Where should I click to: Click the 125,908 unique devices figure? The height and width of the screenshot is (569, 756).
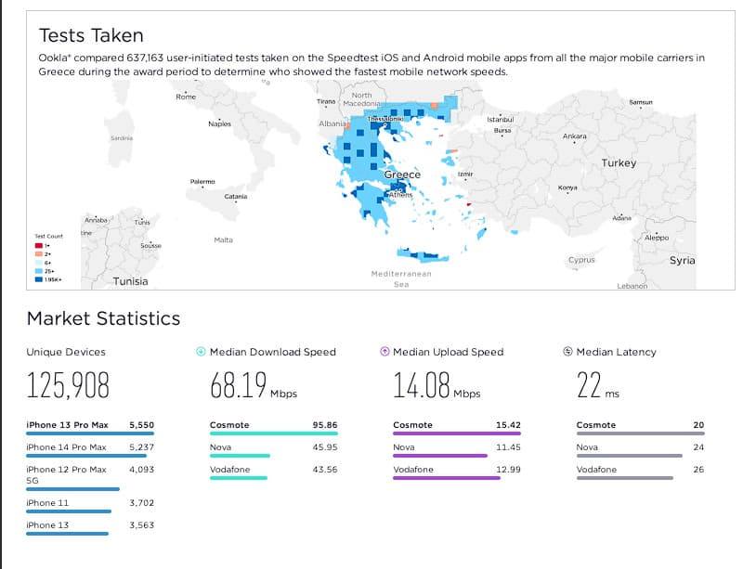[68, 385]
